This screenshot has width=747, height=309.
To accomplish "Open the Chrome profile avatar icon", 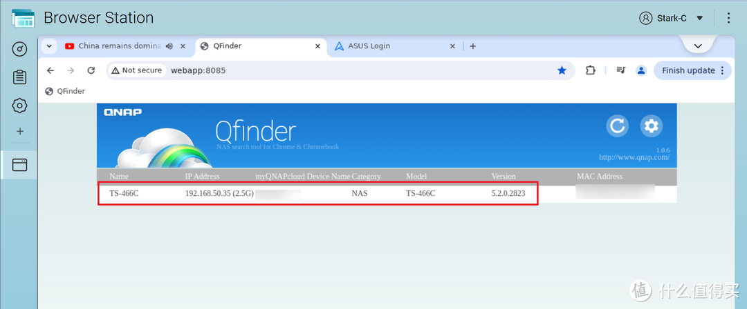I will point(641,70).
